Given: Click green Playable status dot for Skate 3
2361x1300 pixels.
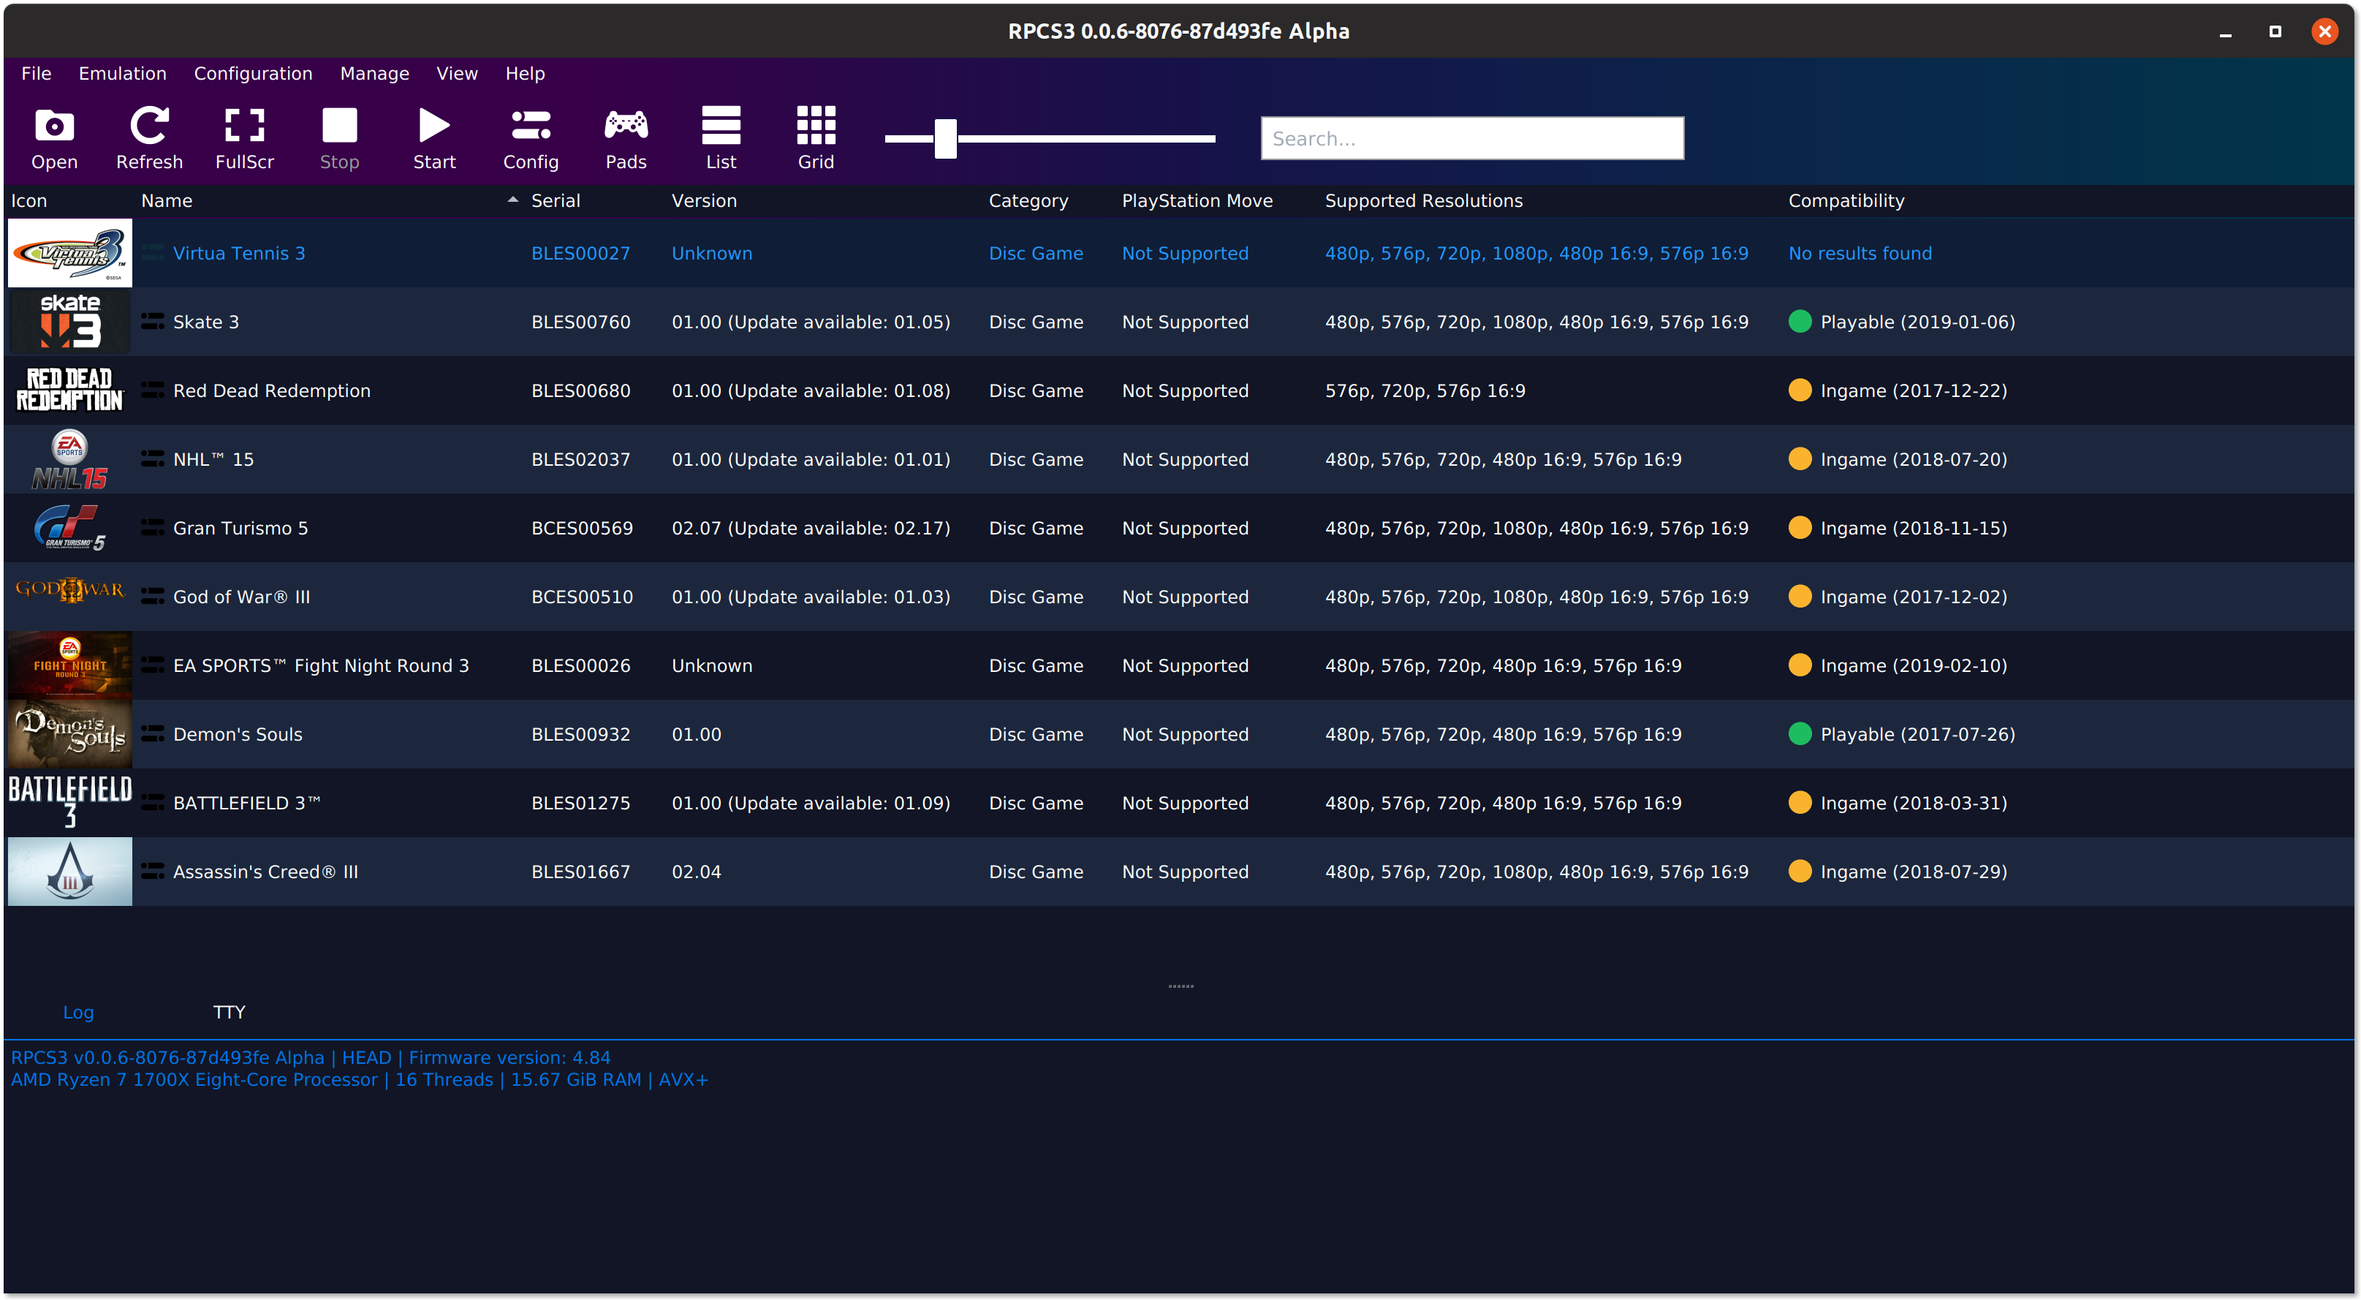Looking at the screenshot, I should pos(1799,322).
